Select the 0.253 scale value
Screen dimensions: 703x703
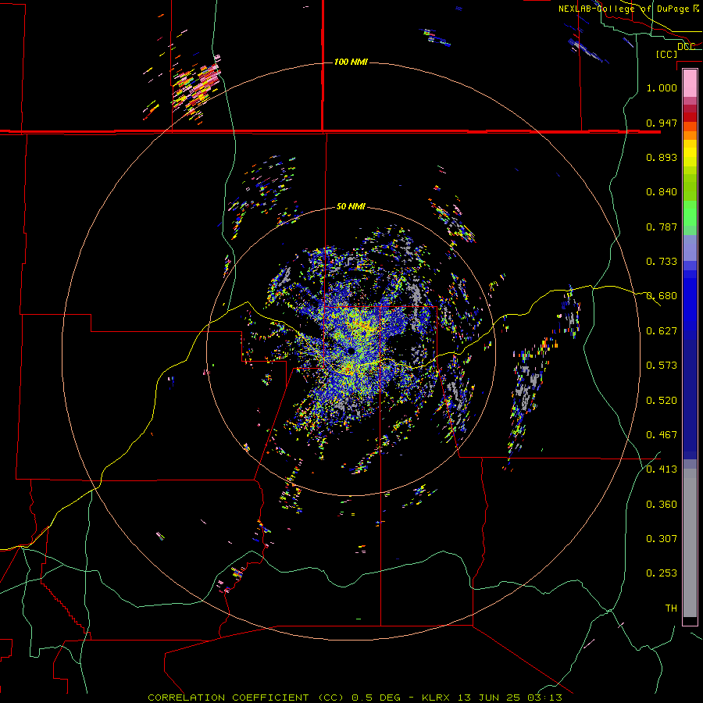(662, 573)
